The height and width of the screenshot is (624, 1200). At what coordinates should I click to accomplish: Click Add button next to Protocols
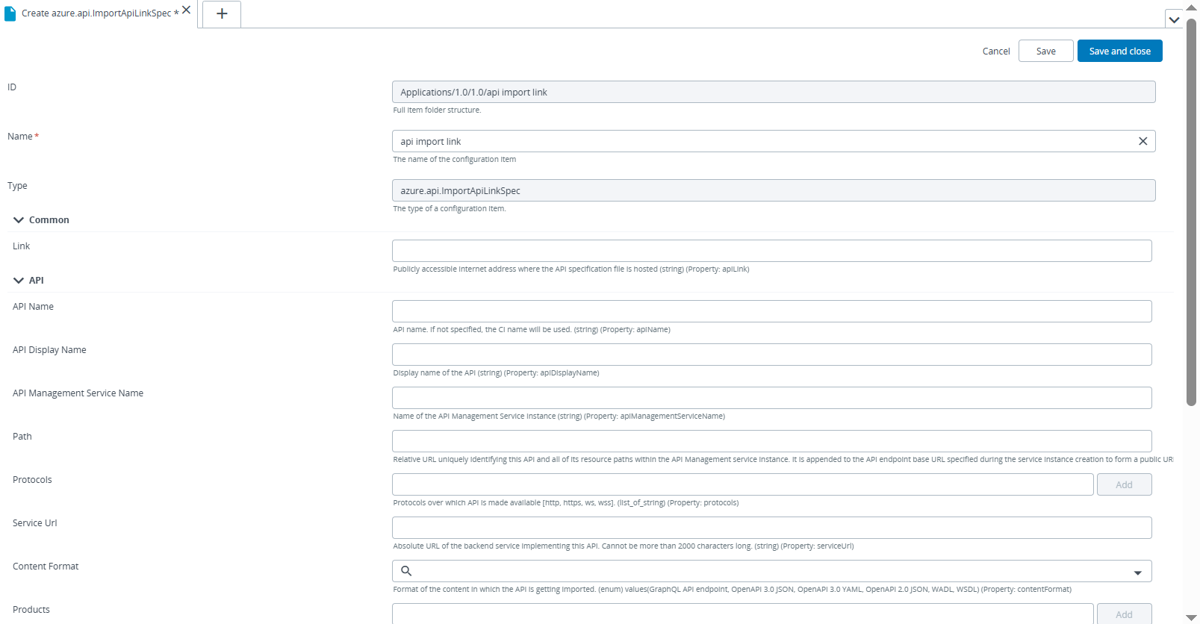coord(1124,484)
